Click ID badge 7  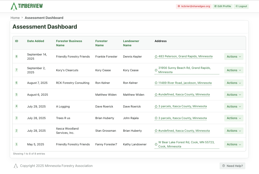coord(17,70)
